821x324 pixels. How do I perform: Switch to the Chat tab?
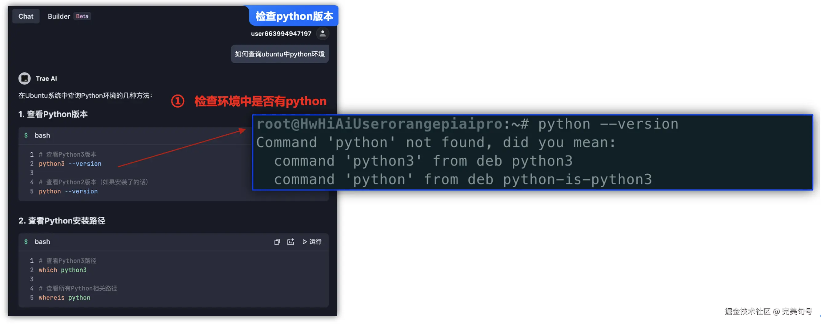coord(26,16)
